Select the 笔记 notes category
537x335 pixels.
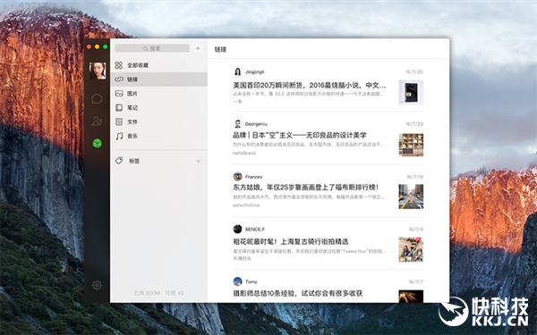click(159, 108)
